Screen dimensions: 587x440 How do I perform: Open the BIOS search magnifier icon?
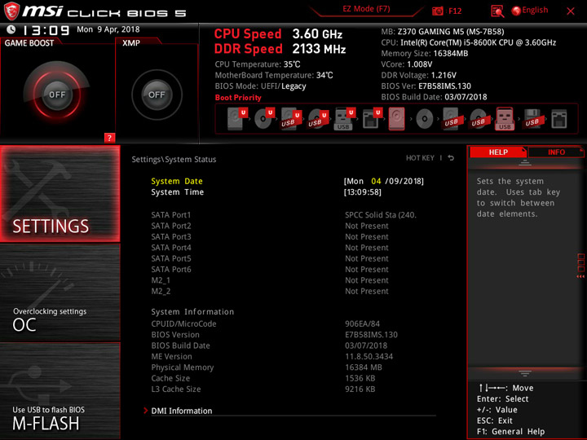click(x=497, y=11)
